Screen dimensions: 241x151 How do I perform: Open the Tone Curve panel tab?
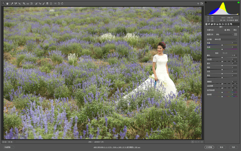(x=209, y=24)
